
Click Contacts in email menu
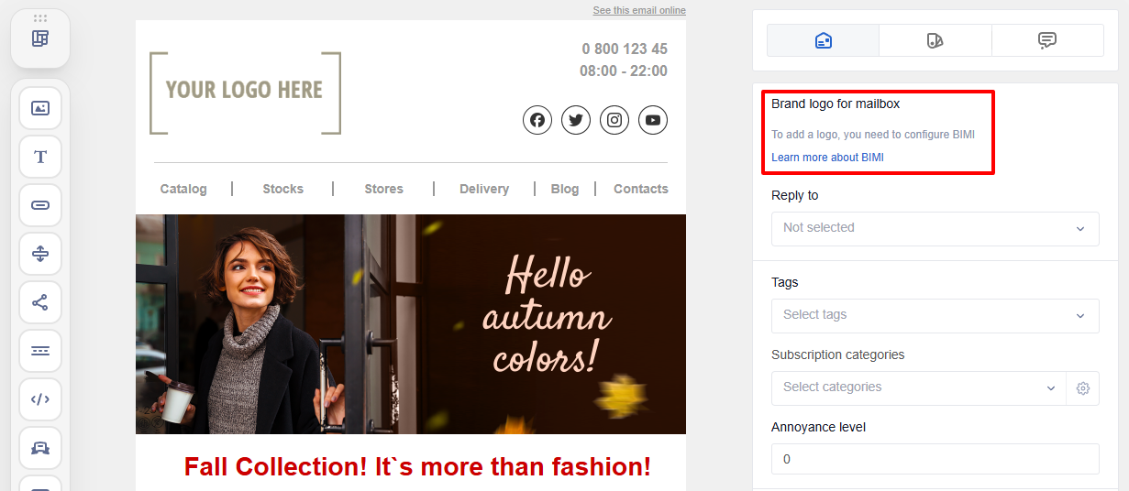(641, 189)
